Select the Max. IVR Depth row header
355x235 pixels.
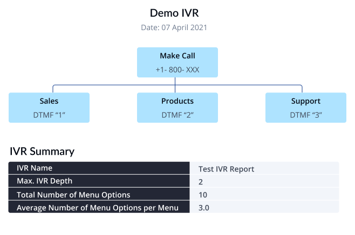pyautogui.click(x=99, y=181)
